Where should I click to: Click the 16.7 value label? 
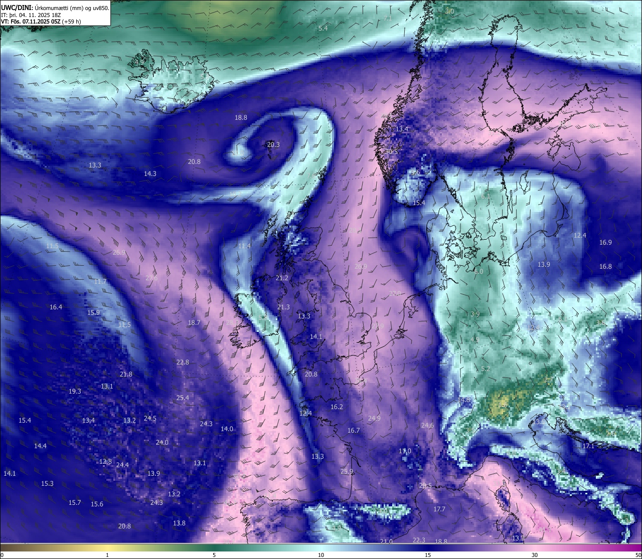tap(354, 430)
